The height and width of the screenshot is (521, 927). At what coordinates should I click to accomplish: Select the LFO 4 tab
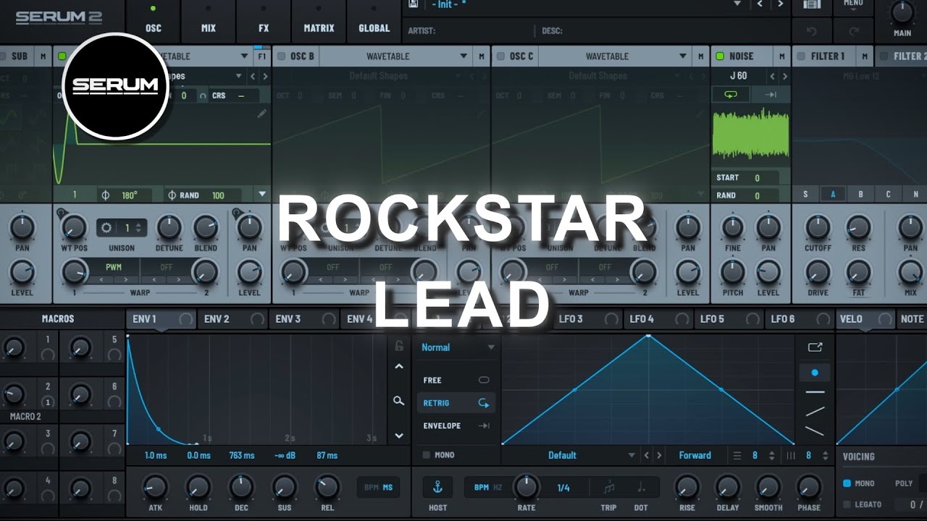tap(658, 319)
